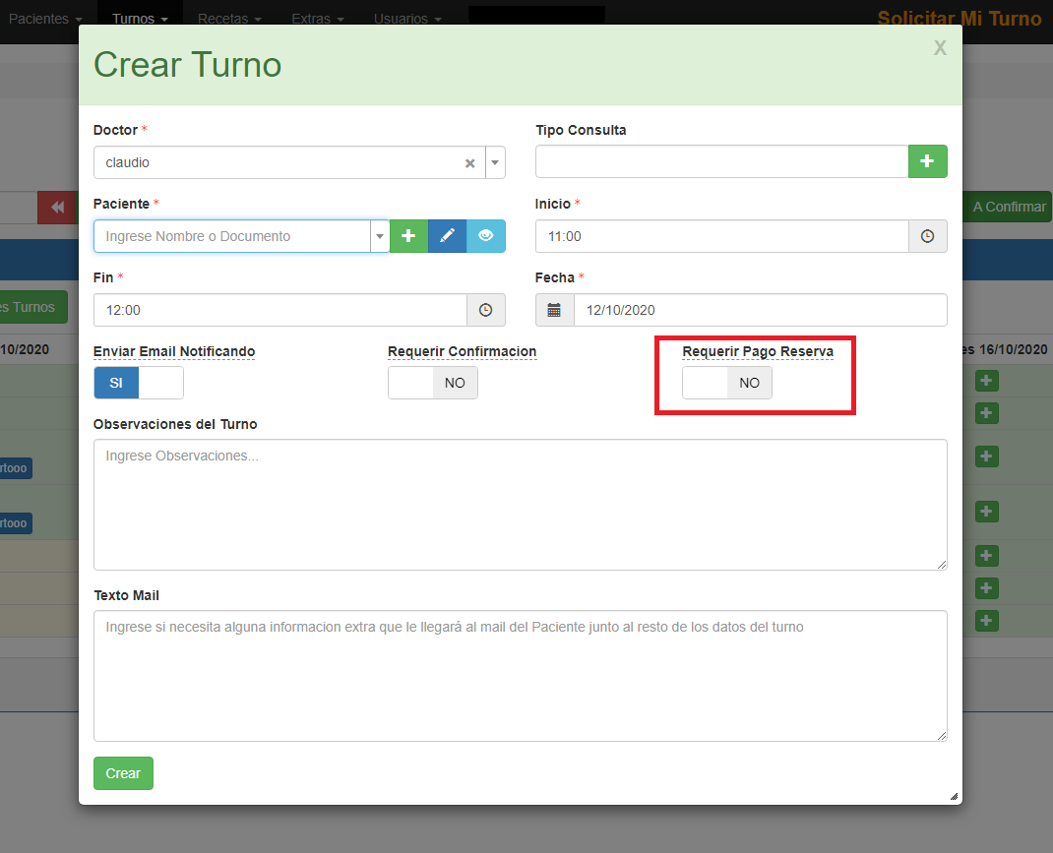
Task: Open the Usuarios menu in navbar
Action: pos(406,19)
